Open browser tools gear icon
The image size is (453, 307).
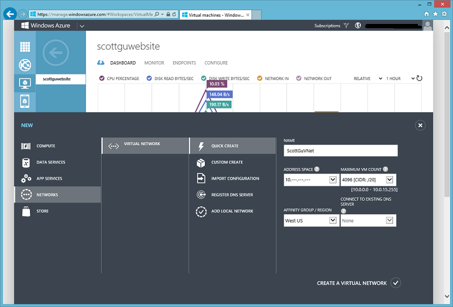pyautogui.click(x=444, y=14)
